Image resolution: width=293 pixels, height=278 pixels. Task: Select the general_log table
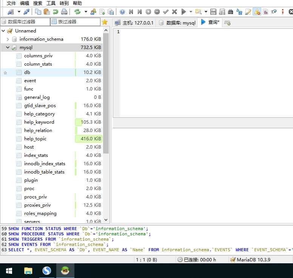coord(37,97)
